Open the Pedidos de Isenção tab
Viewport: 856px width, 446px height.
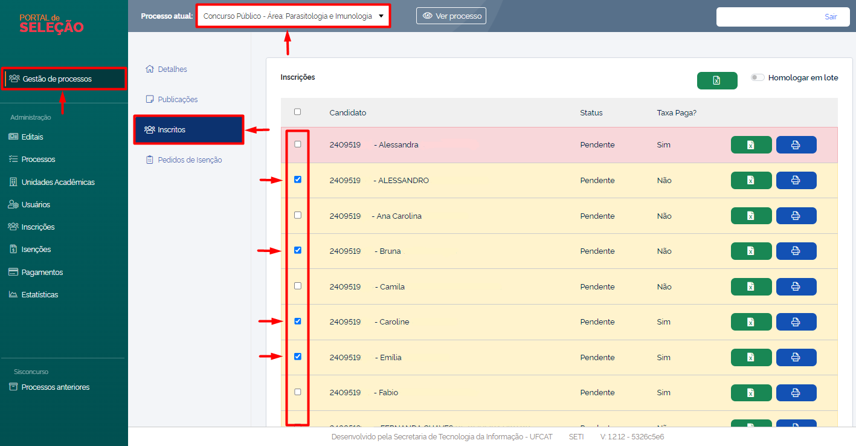point(184,160)
